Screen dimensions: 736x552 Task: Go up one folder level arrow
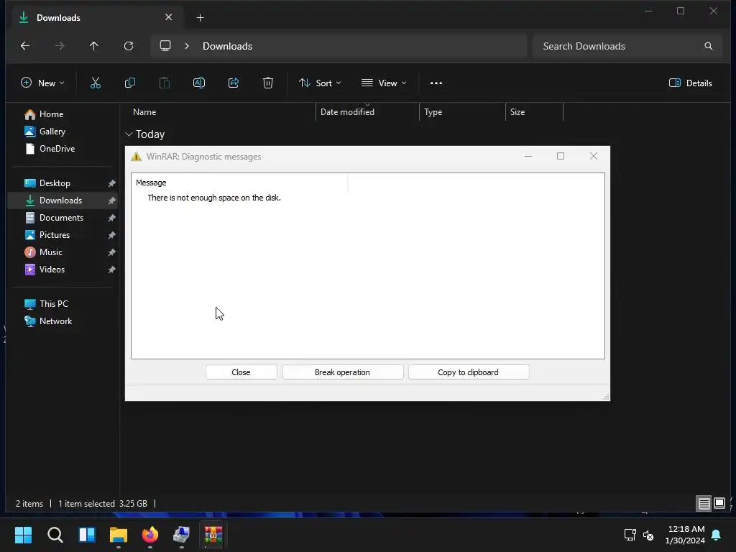pyautogui.click(x=94, y=46)
